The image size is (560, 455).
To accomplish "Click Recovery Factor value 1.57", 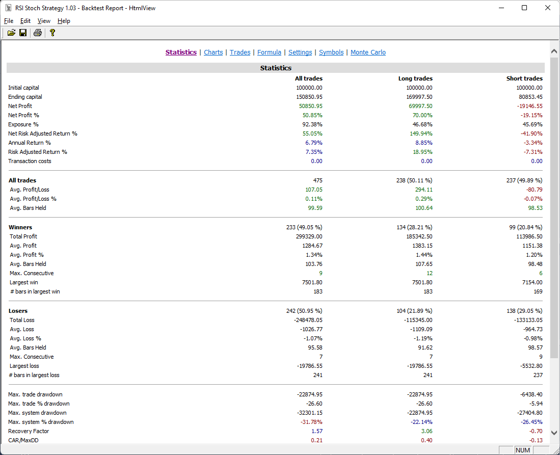I will coord(316,431).
